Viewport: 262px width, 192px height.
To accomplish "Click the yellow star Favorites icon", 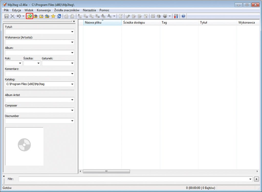I will 53,16.
